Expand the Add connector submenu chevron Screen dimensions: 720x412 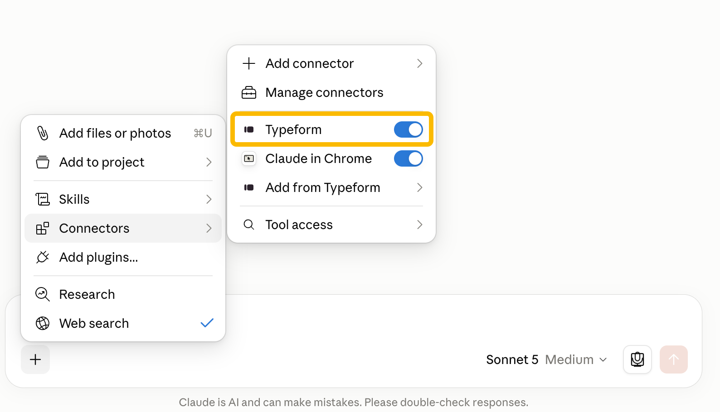coord(419,63)
